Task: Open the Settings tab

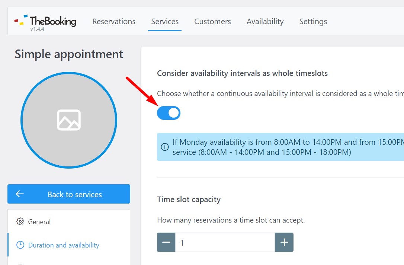Action: point(313,21)
